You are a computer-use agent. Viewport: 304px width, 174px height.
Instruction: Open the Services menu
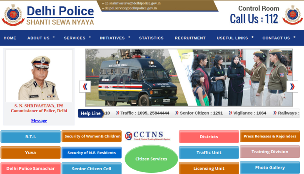click(x=75, y=38)
